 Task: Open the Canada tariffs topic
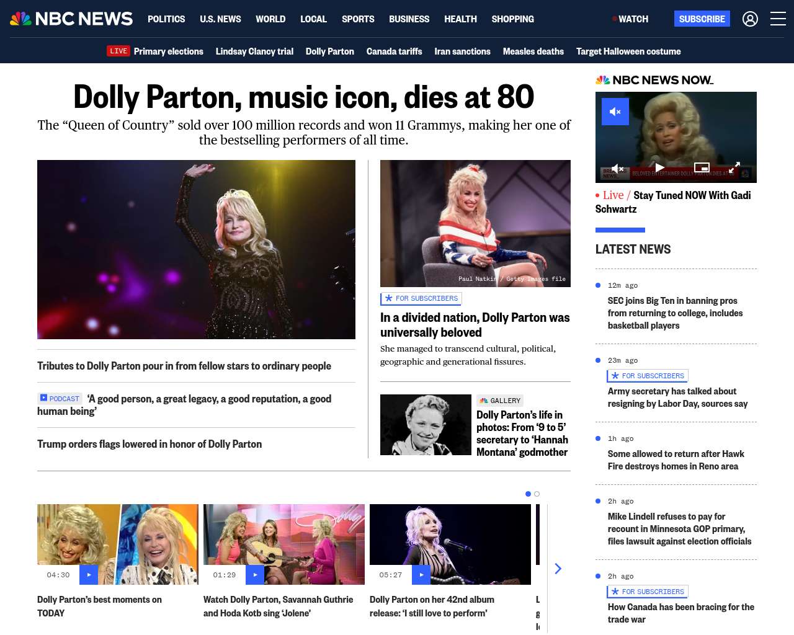coord(395,51)
